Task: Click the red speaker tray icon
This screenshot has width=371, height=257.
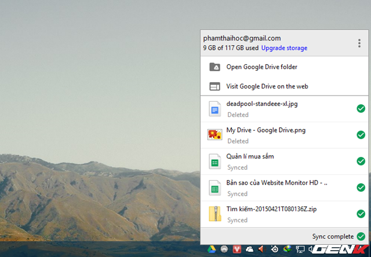Action: point(261,249)
